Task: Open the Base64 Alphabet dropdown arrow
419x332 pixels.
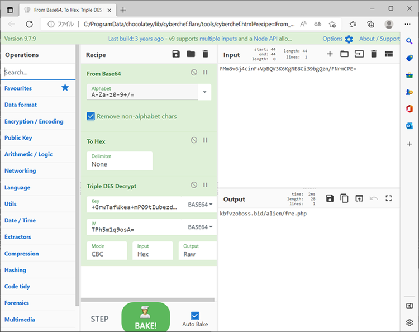Action: [x=204, y=92]
